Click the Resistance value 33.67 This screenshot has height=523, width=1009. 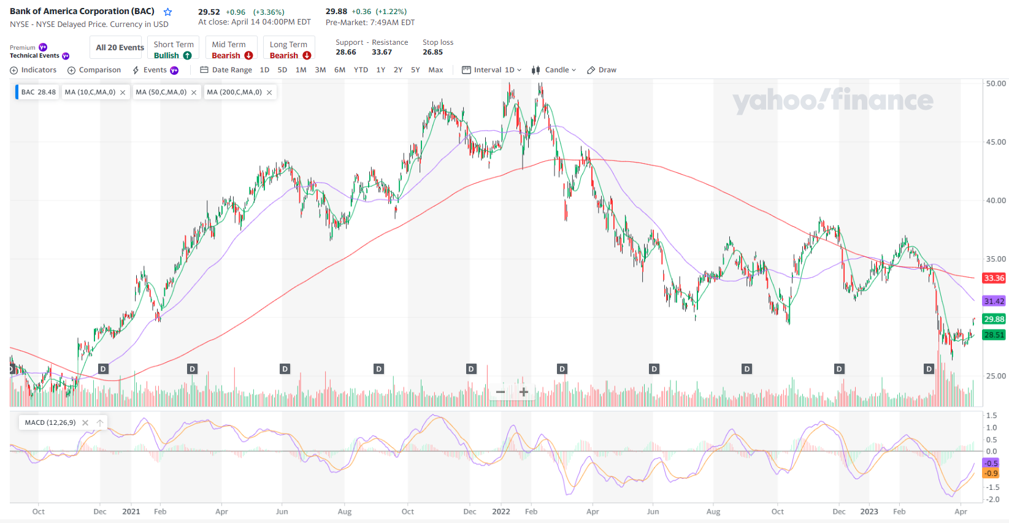pyautogui.click(x=382, y=52)
